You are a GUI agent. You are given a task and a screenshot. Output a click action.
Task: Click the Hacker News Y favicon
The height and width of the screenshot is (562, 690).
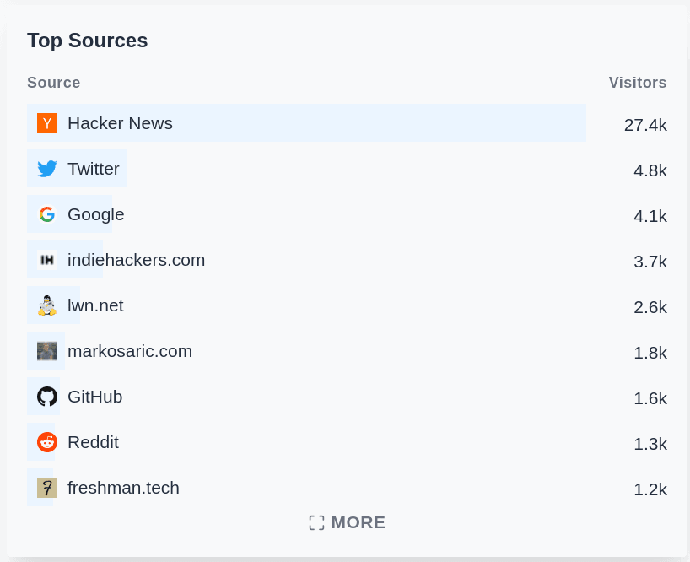[47, 122]
